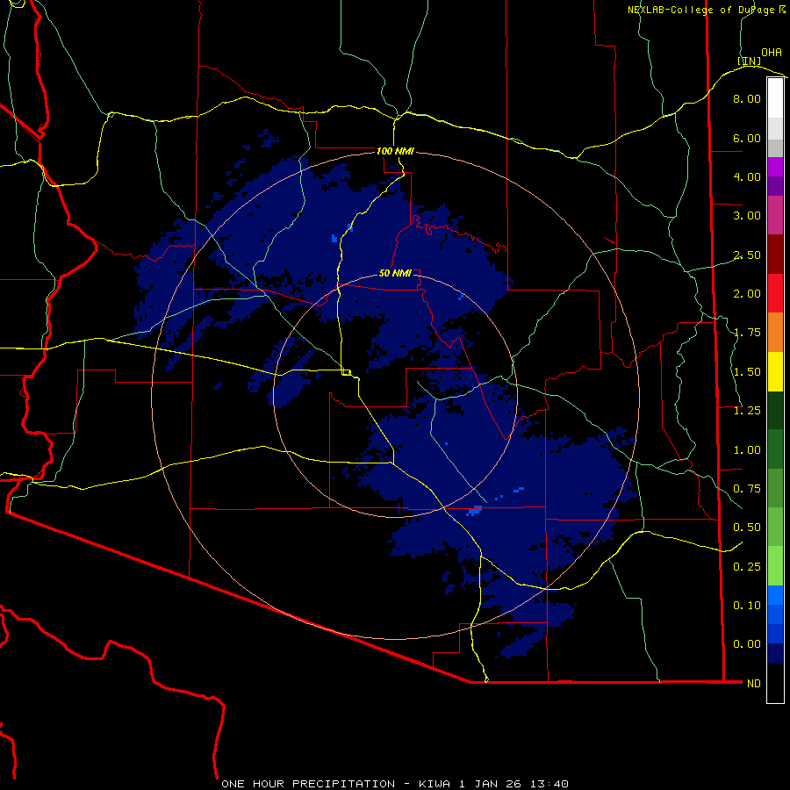Viewport: 790px width, 790px height.
Task: Click the "0.25" legend value
Action: point(747,567)
